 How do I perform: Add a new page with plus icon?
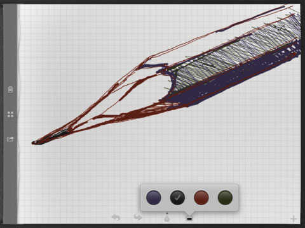click(x=294, y=218)
